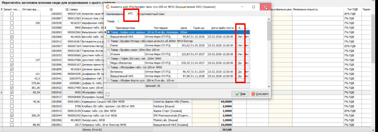
Task: Click the dialog's orange app icon
Action: point(108,7)
